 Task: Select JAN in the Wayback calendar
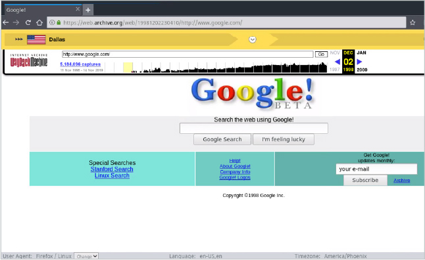coord(362,53)
